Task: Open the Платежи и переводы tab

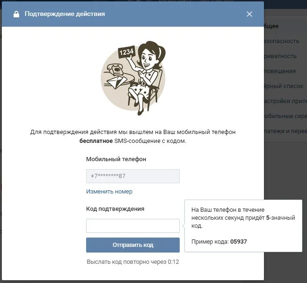Action: (x=285, y=131)
